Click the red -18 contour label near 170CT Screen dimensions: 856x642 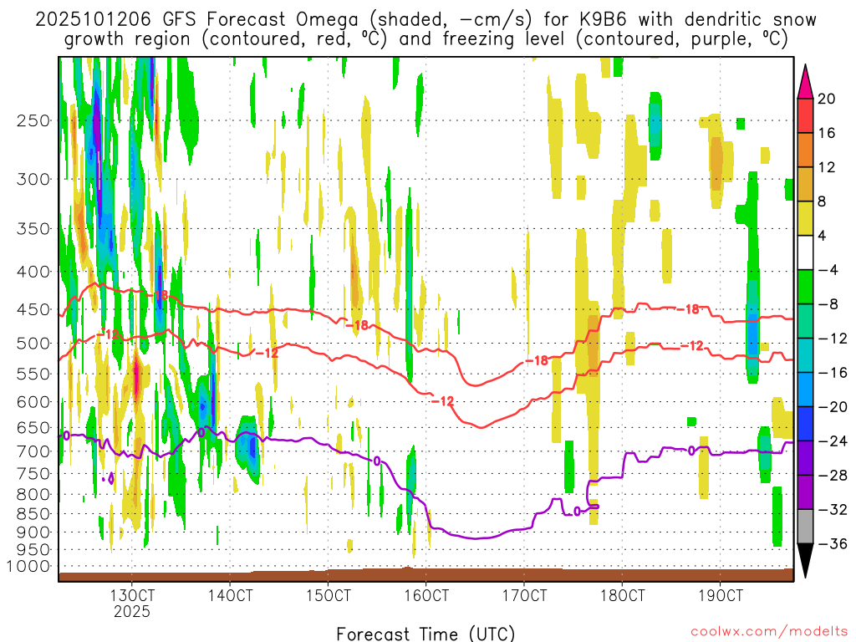pos(537,360)
